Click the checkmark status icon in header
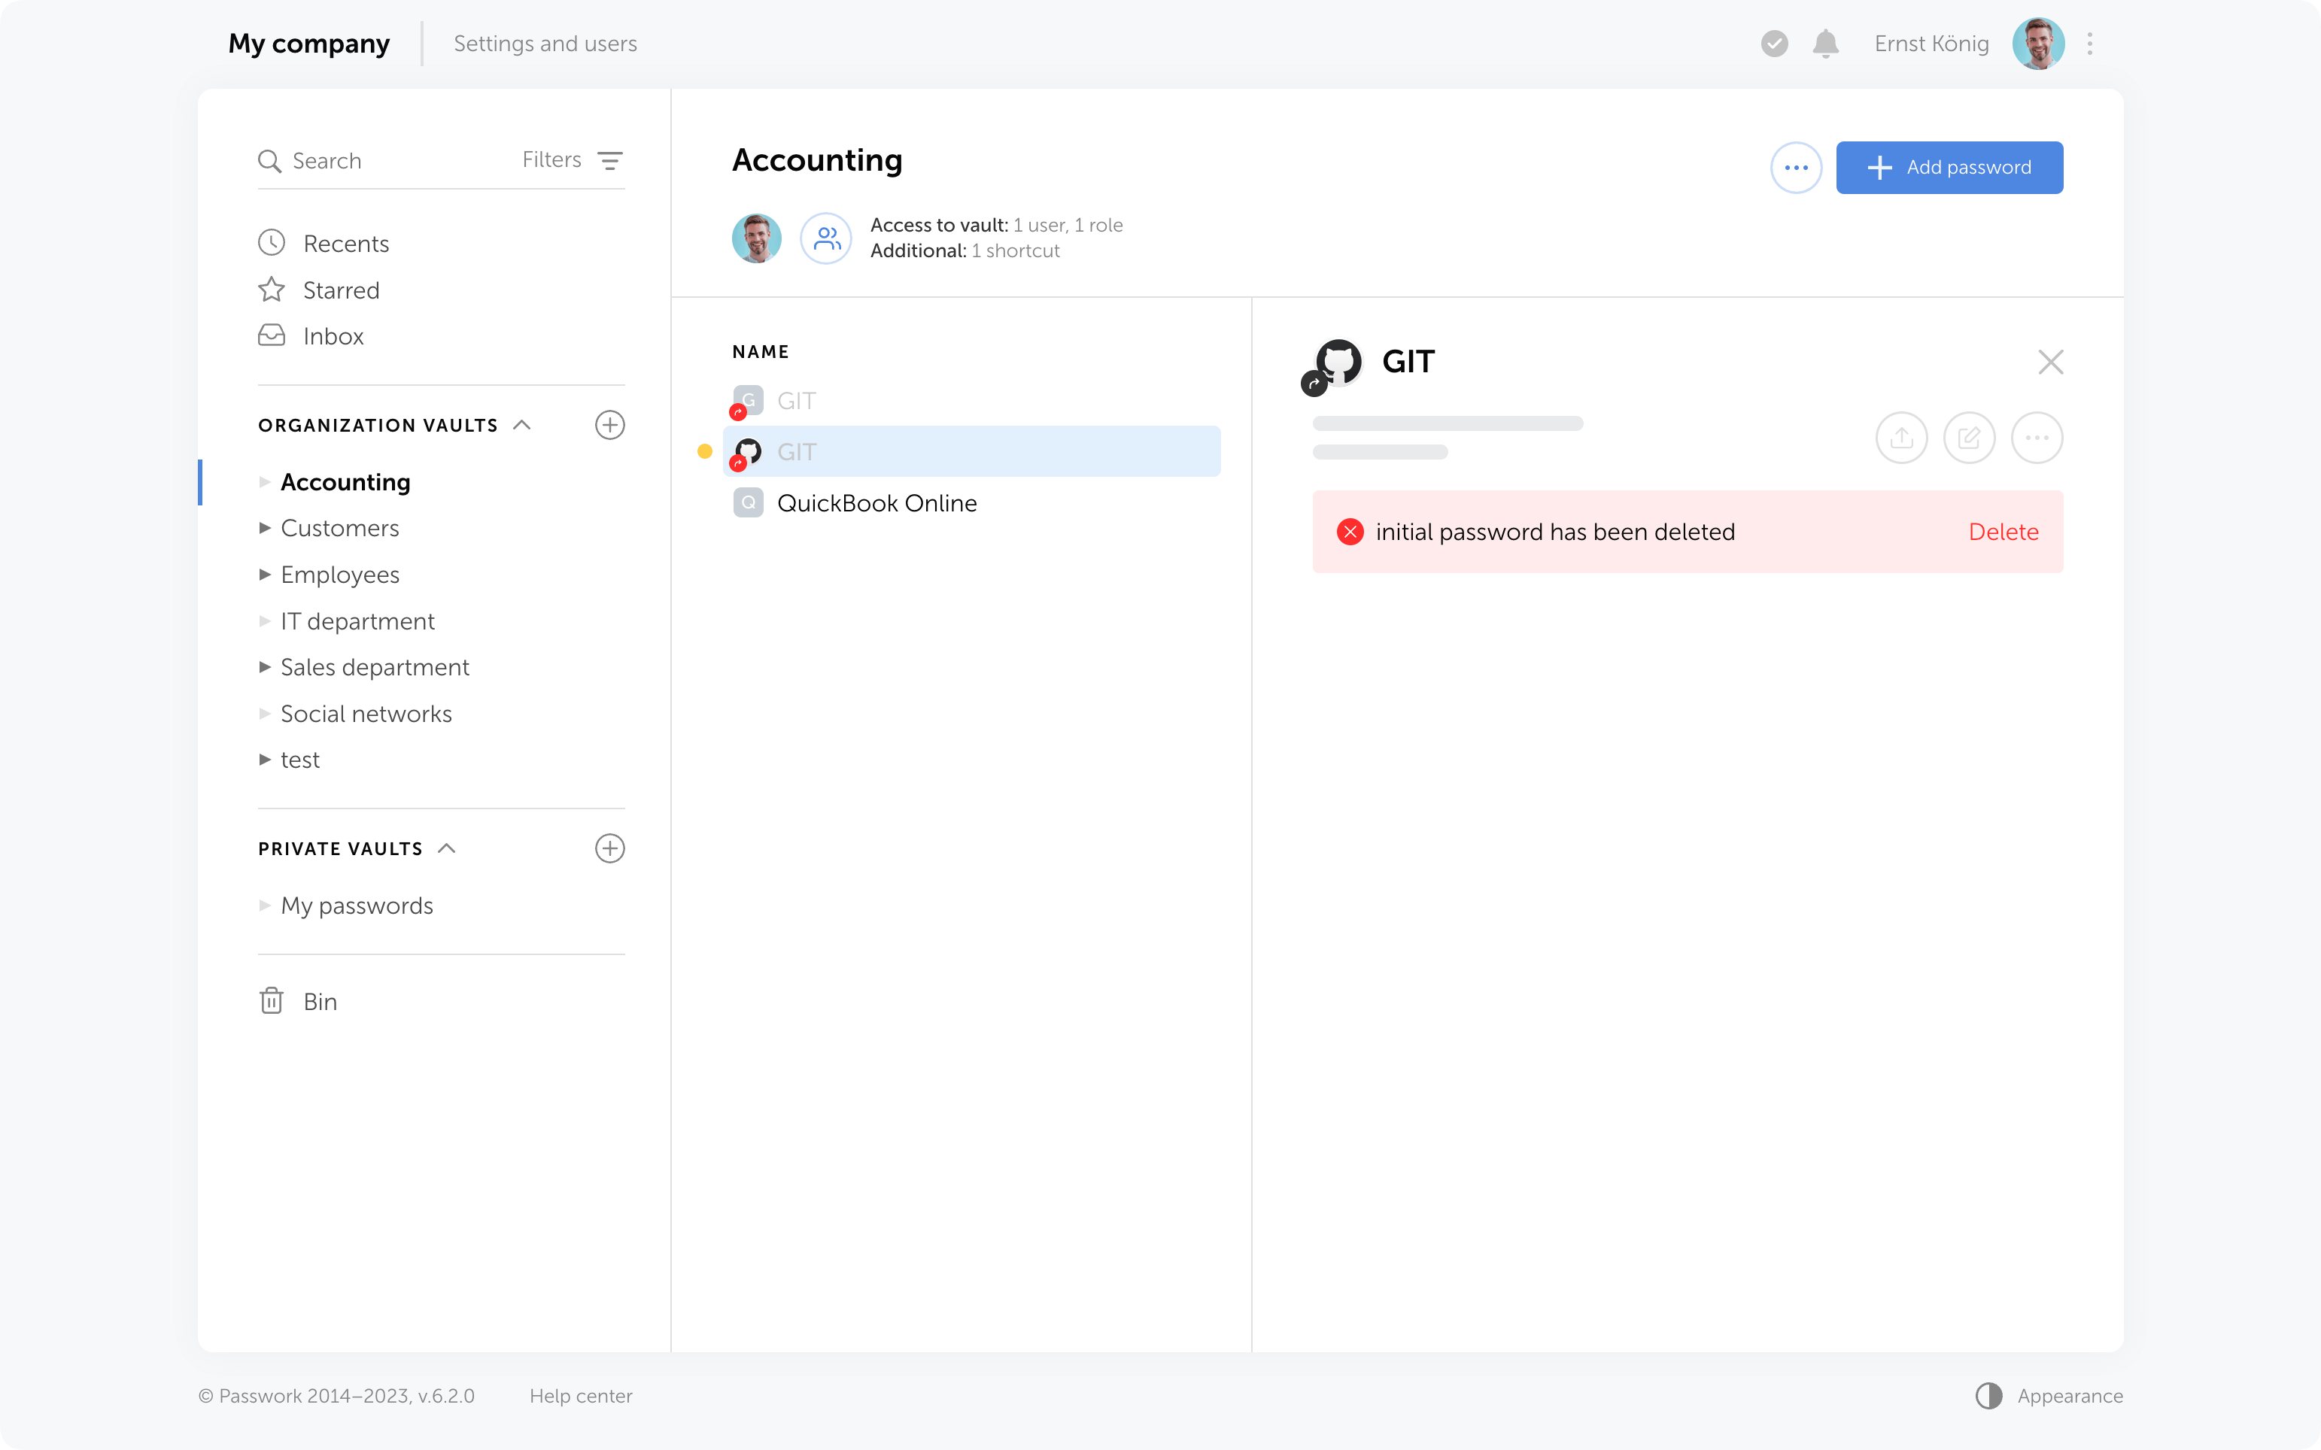 (1774, 44)
